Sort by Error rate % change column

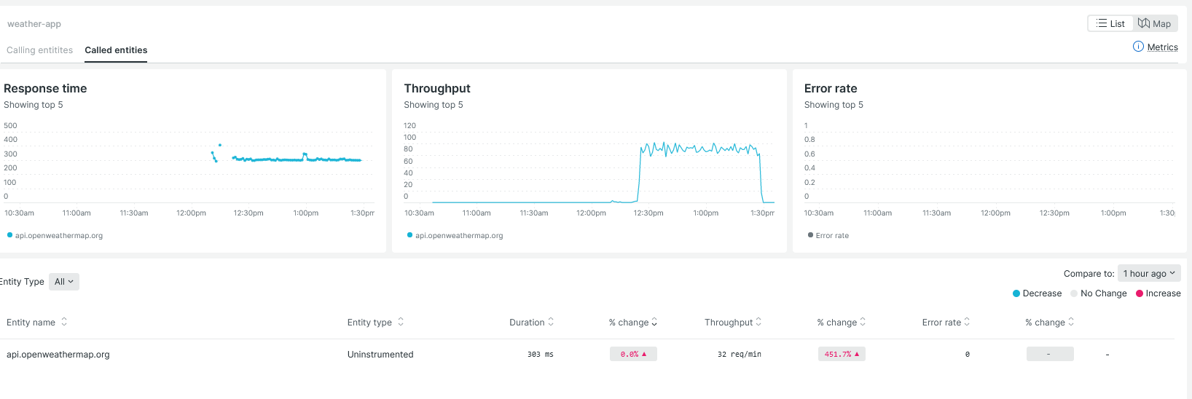coord(1049,322)
